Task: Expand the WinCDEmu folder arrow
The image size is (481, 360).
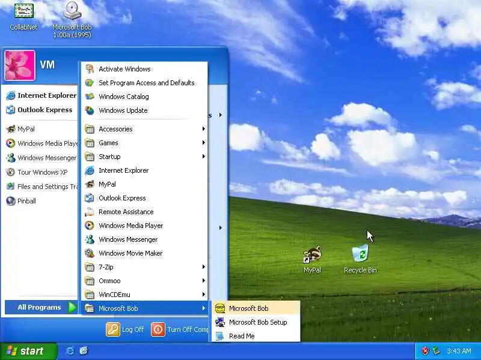Action: (203, 295)
